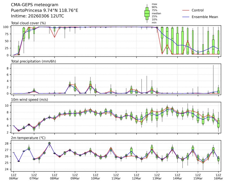Select the 'Control' legend label
Viewport: 226px width, 183px height.
[198, 10]
